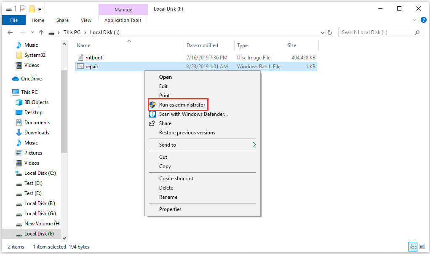Click the Manage contextual tab header
Viewport: 430px width, 254px height.
123,10
